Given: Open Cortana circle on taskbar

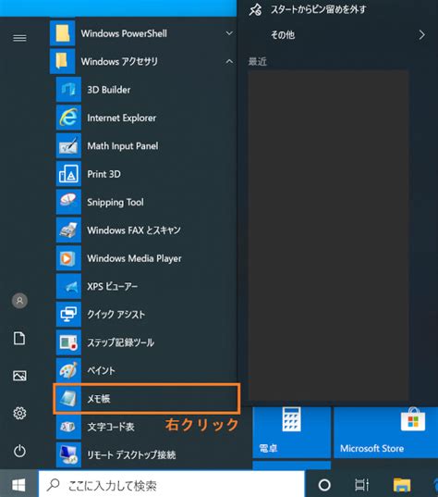Looking at the screenshot, I should click(x=324, y=485).
